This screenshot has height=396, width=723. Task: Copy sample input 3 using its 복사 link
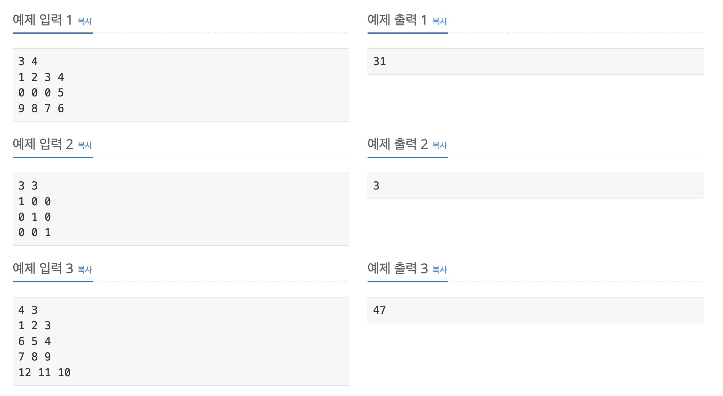coord(85,269)
